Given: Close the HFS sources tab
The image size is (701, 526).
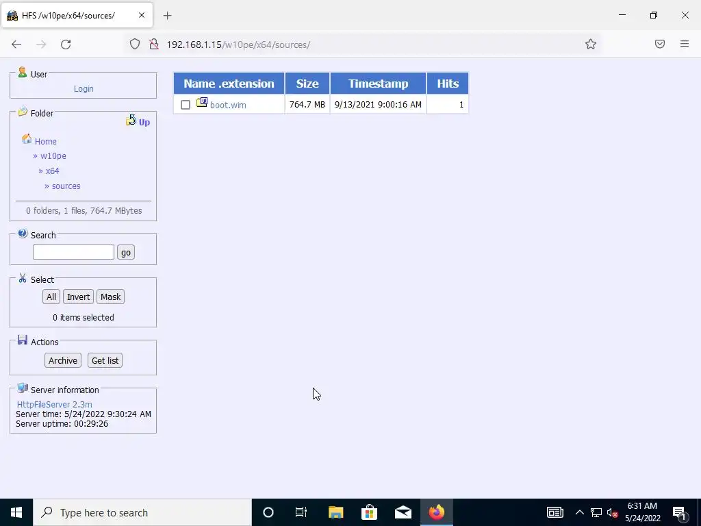Looking at the screenshot, I should [141, 15].
